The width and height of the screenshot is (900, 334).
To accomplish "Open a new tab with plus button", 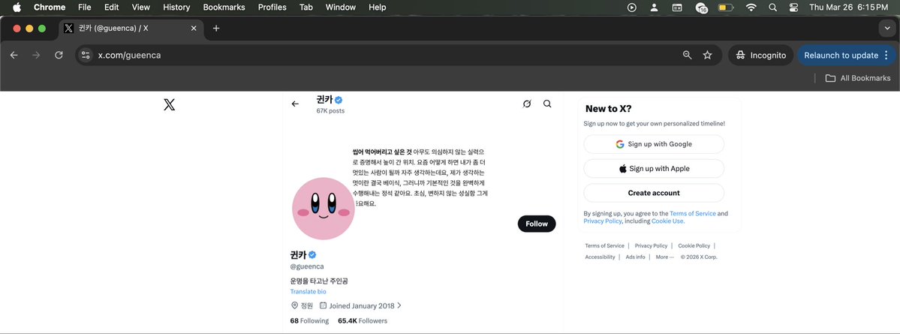I will pyautogui.click(x=216, y=28).
